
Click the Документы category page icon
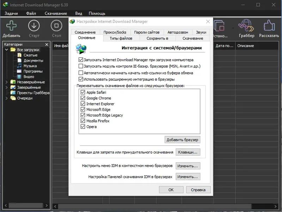coord(19,60)
